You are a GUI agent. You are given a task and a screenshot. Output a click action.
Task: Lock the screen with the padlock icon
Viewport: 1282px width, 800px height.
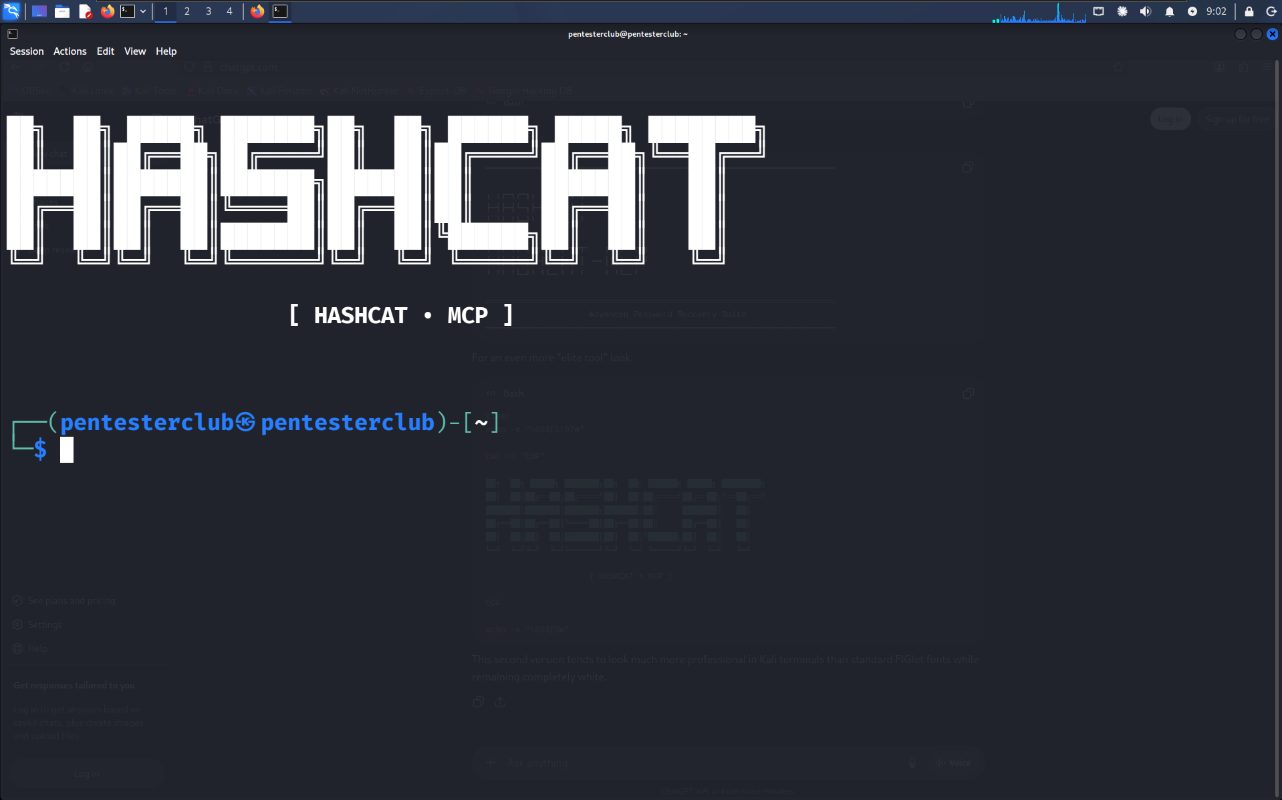tap(1249, 11)
